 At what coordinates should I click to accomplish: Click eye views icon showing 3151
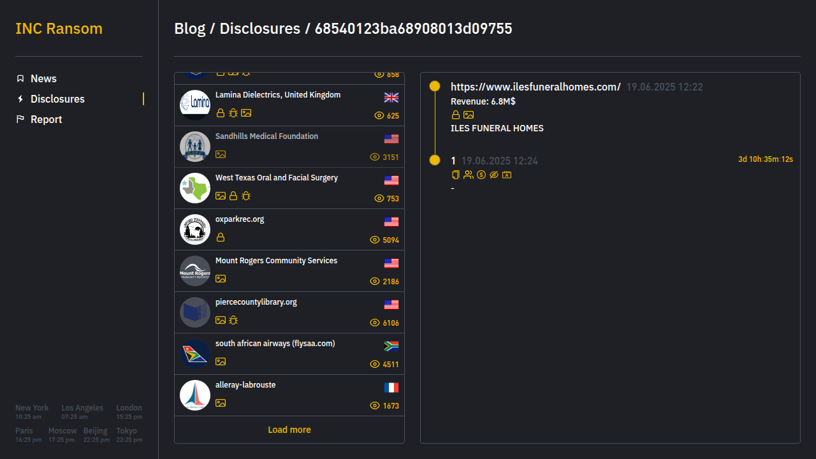(375, 157)
